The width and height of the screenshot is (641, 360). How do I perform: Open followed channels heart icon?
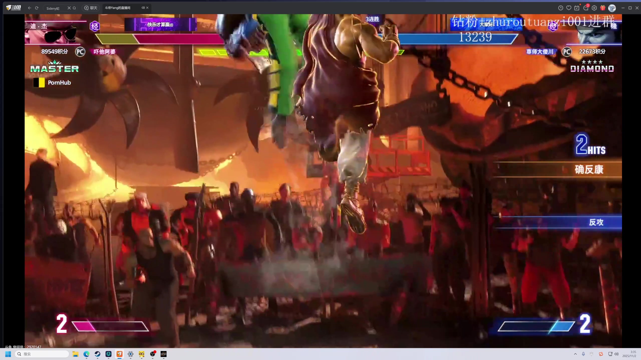(x=569, y=8)
